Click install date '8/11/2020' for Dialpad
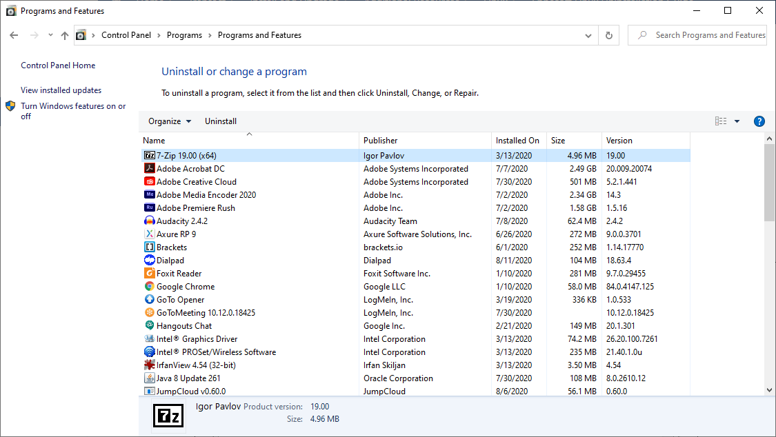This screenshot has width=776, height=437. (514, 260)
